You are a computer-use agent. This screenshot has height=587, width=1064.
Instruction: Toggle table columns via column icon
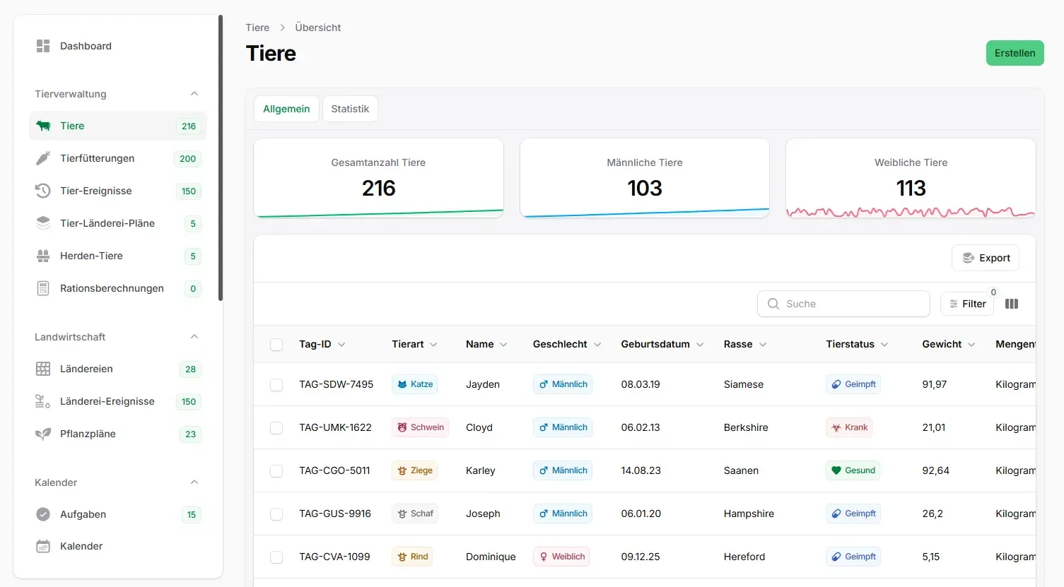click(x=1012, y=304)
